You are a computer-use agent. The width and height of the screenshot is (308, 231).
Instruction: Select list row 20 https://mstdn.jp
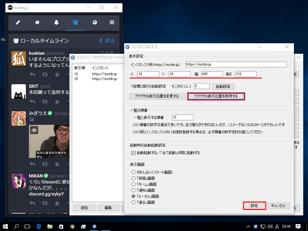(98, 79)
